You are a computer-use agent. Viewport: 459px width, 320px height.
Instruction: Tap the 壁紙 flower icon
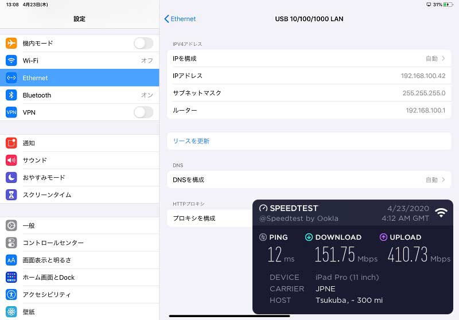pos(11,312)
